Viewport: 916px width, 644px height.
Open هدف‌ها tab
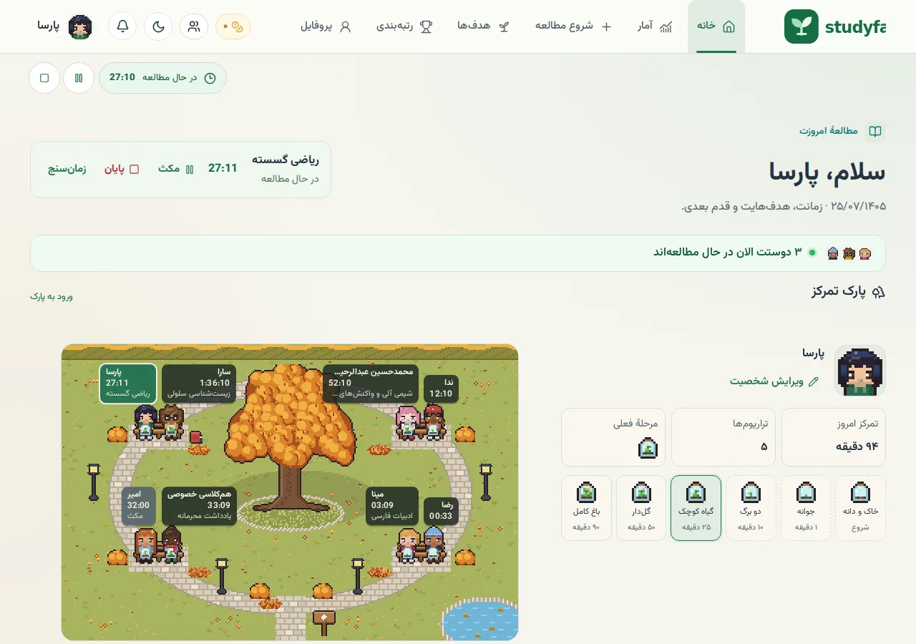[484, 26]
